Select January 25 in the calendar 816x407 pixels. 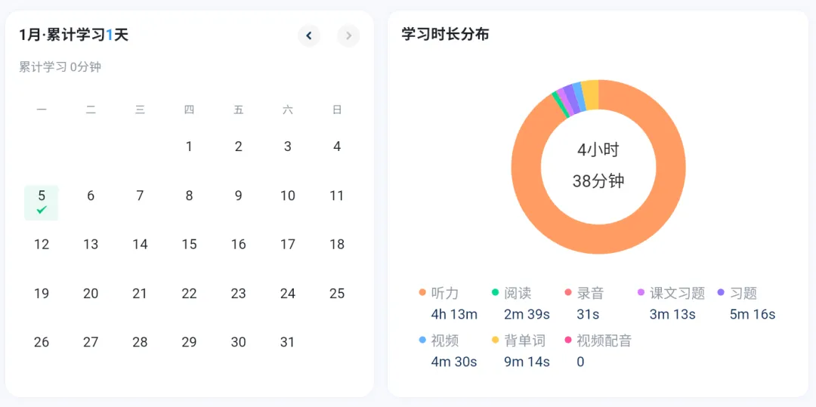click(x=337, y=293)
